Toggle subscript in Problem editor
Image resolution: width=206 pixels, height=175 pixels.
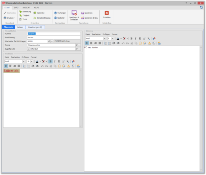(68, 61)
